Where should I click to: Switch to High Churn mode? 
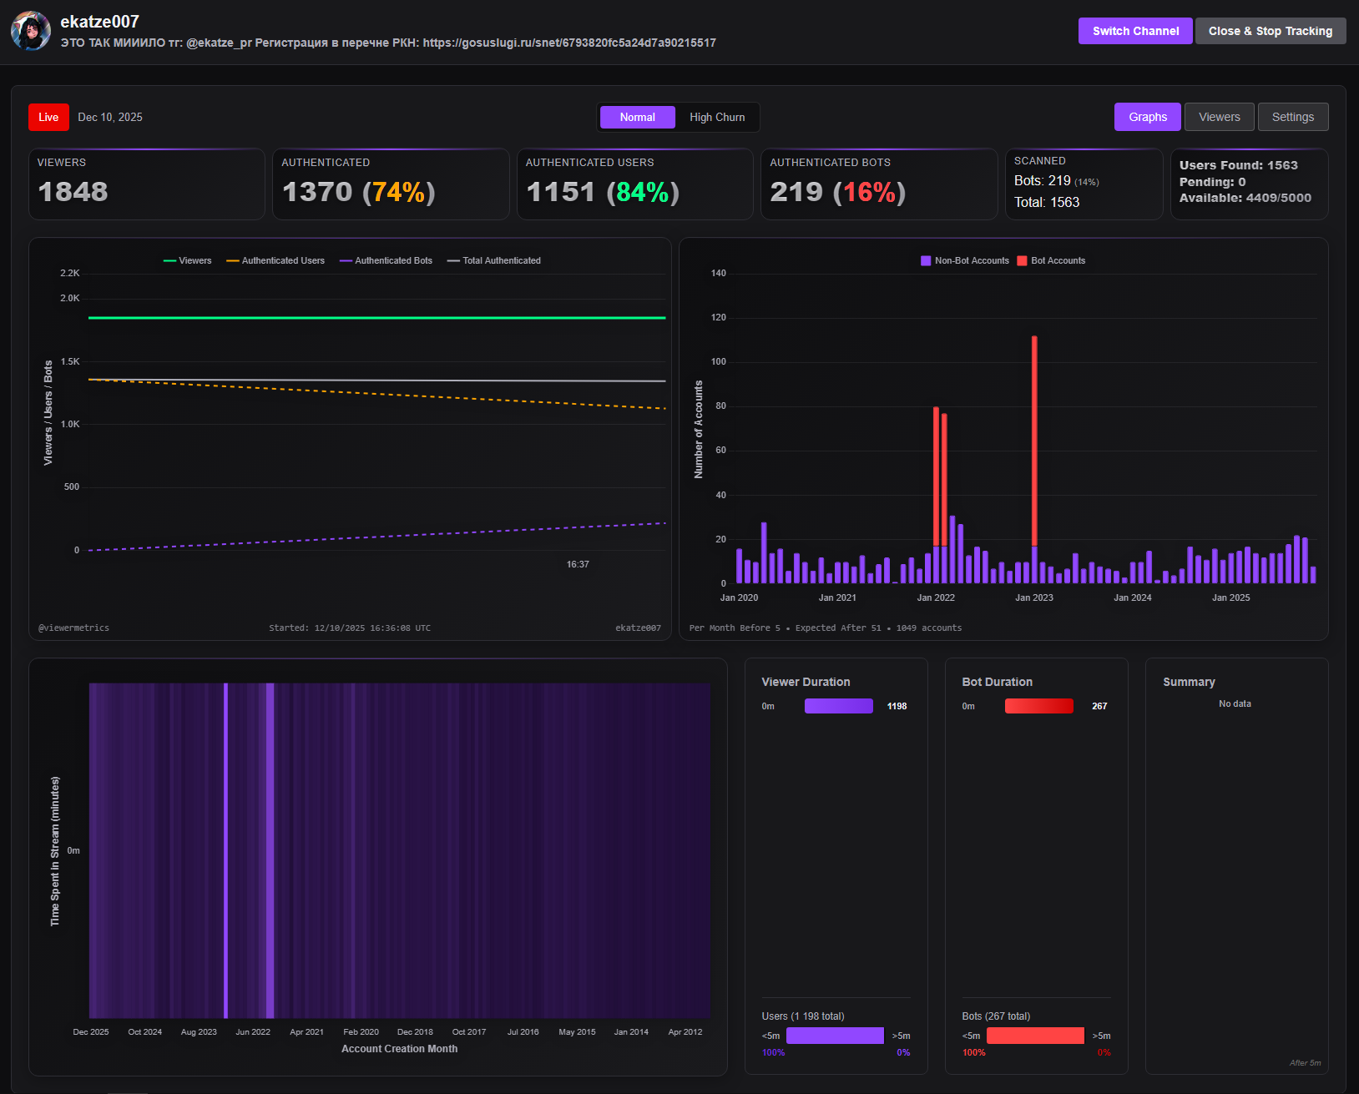(717, 118)
